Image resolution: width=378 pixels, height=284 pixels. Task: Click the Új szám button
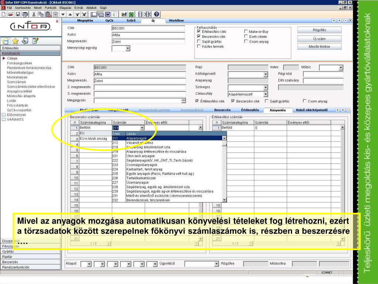coord(319,38)
